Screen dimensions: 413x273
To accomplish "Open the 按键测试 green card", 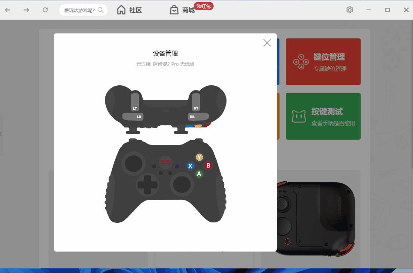I will (x=323, y=116).
